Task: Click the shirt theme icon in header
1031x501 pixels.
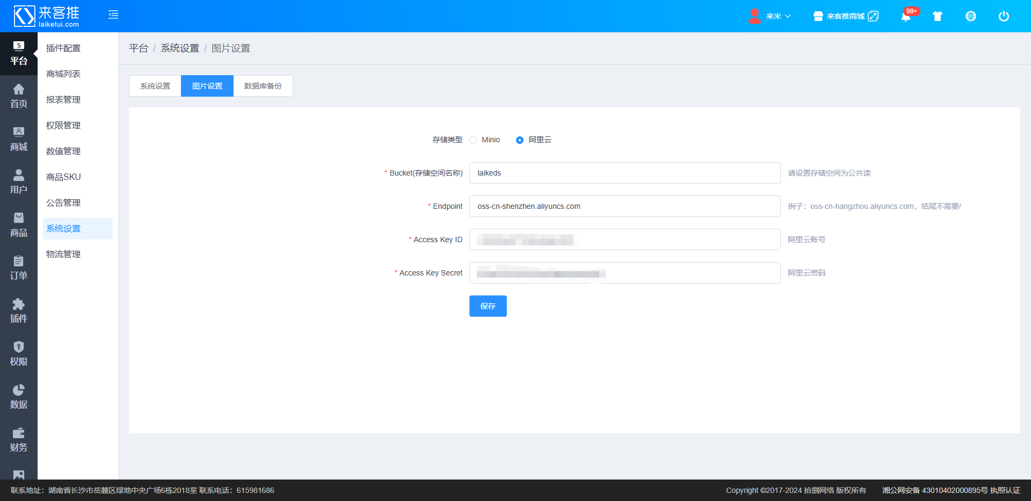Action: tap(938, 16)
